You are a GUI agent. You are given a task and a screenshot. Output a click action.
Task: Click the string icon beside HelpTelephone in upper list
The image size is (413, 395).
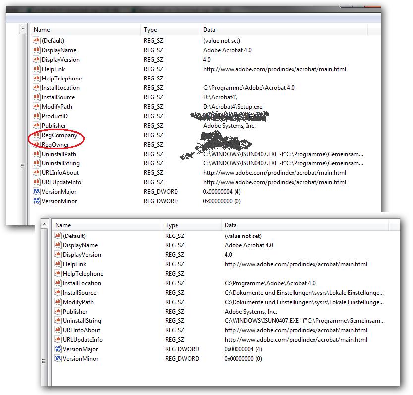click(x=36, y=78)
